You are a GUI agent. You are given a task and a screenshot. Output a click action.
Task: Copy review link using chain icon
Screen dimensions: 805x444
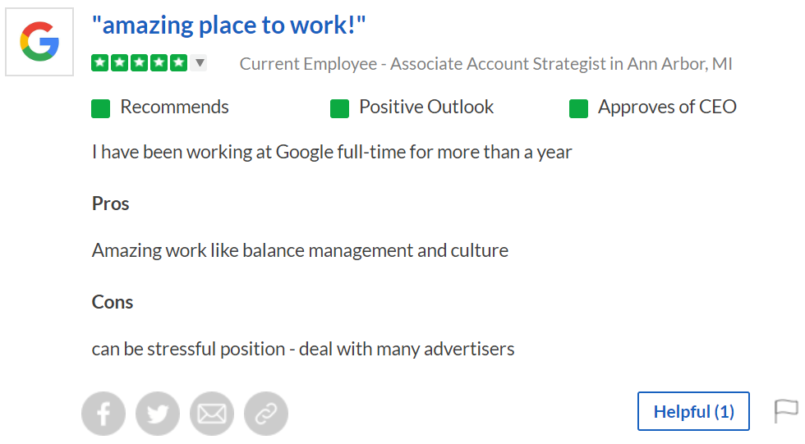(x=266, y=414)
